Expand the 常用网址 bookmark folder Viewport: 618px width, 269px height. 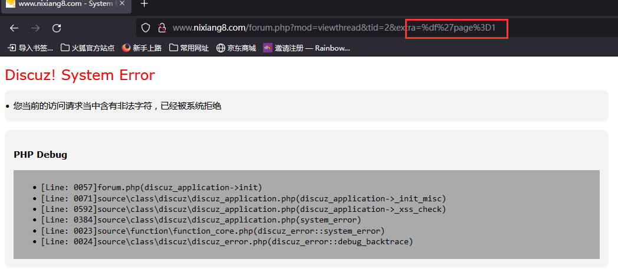click(189, 48)
